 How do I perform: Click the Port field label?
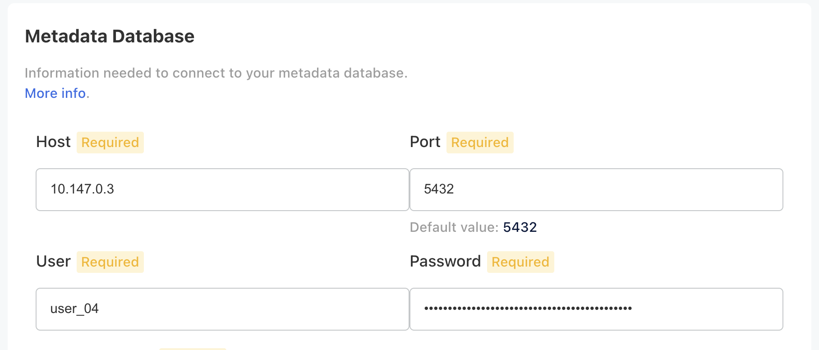tap(425, 142)
